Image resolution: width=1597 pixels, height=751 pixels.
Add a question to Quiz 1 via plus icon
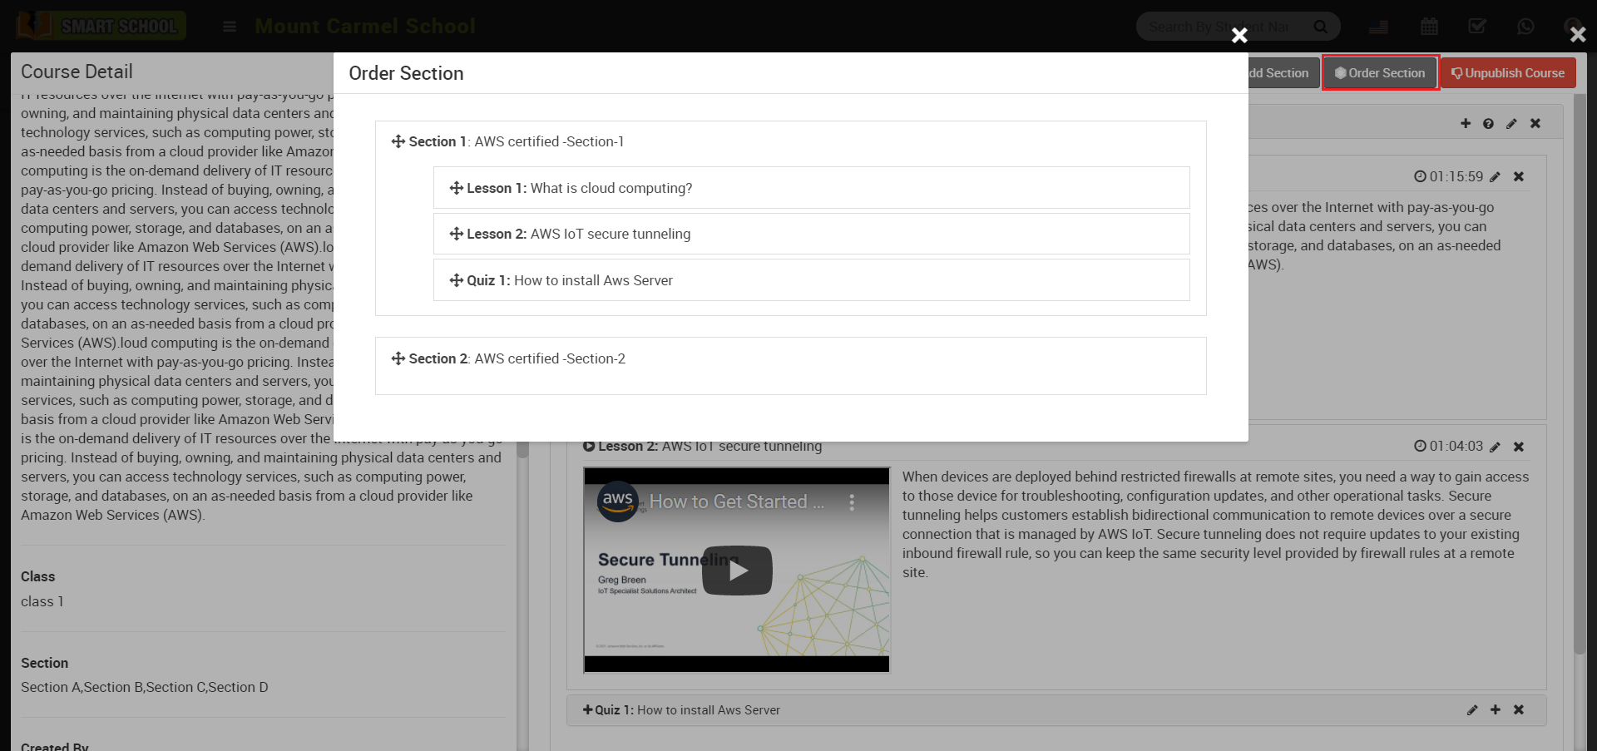pyautogui.click(x=1496, y=710)
